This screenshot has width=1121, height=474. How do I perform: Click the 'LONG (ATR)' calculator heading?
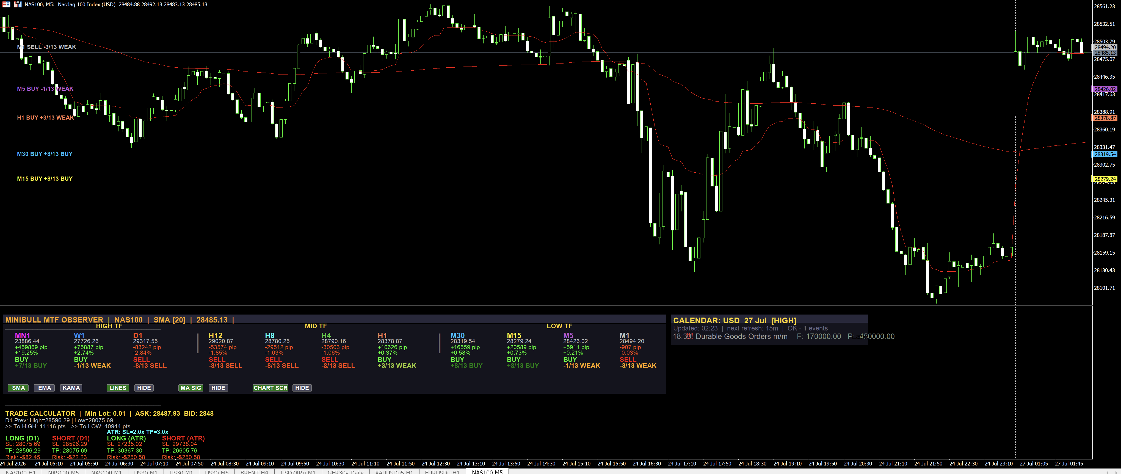point(126,438)
